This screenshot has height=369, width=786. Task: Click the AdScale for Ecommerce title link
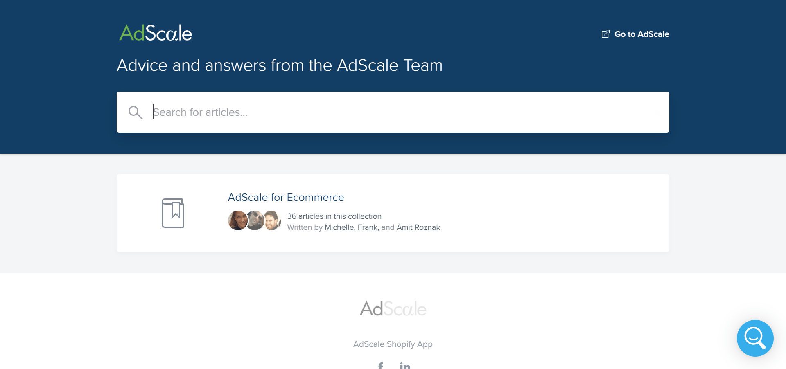[x=286, y=197]
